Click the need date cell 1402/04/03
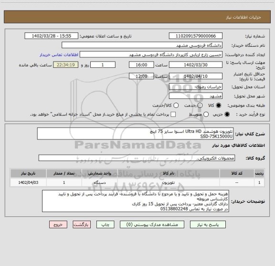Image resolution: width=275 pixels, height=266 pixels. (x=28, y=182)
